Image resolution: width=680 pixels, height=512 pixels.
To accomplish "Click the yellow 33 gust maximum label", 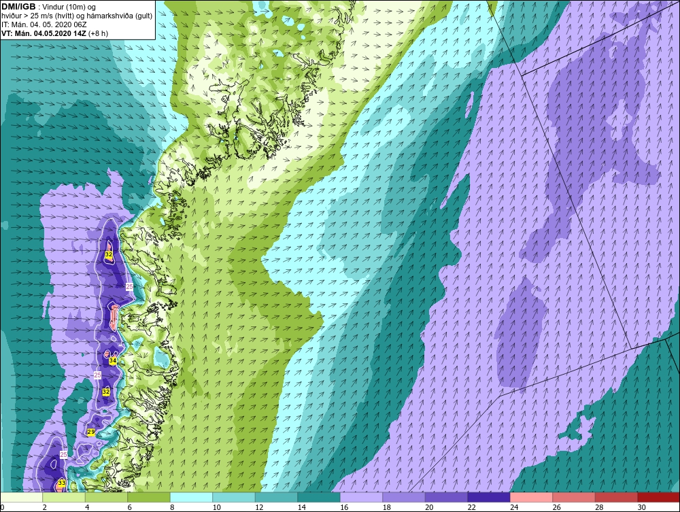I will 62,483.
